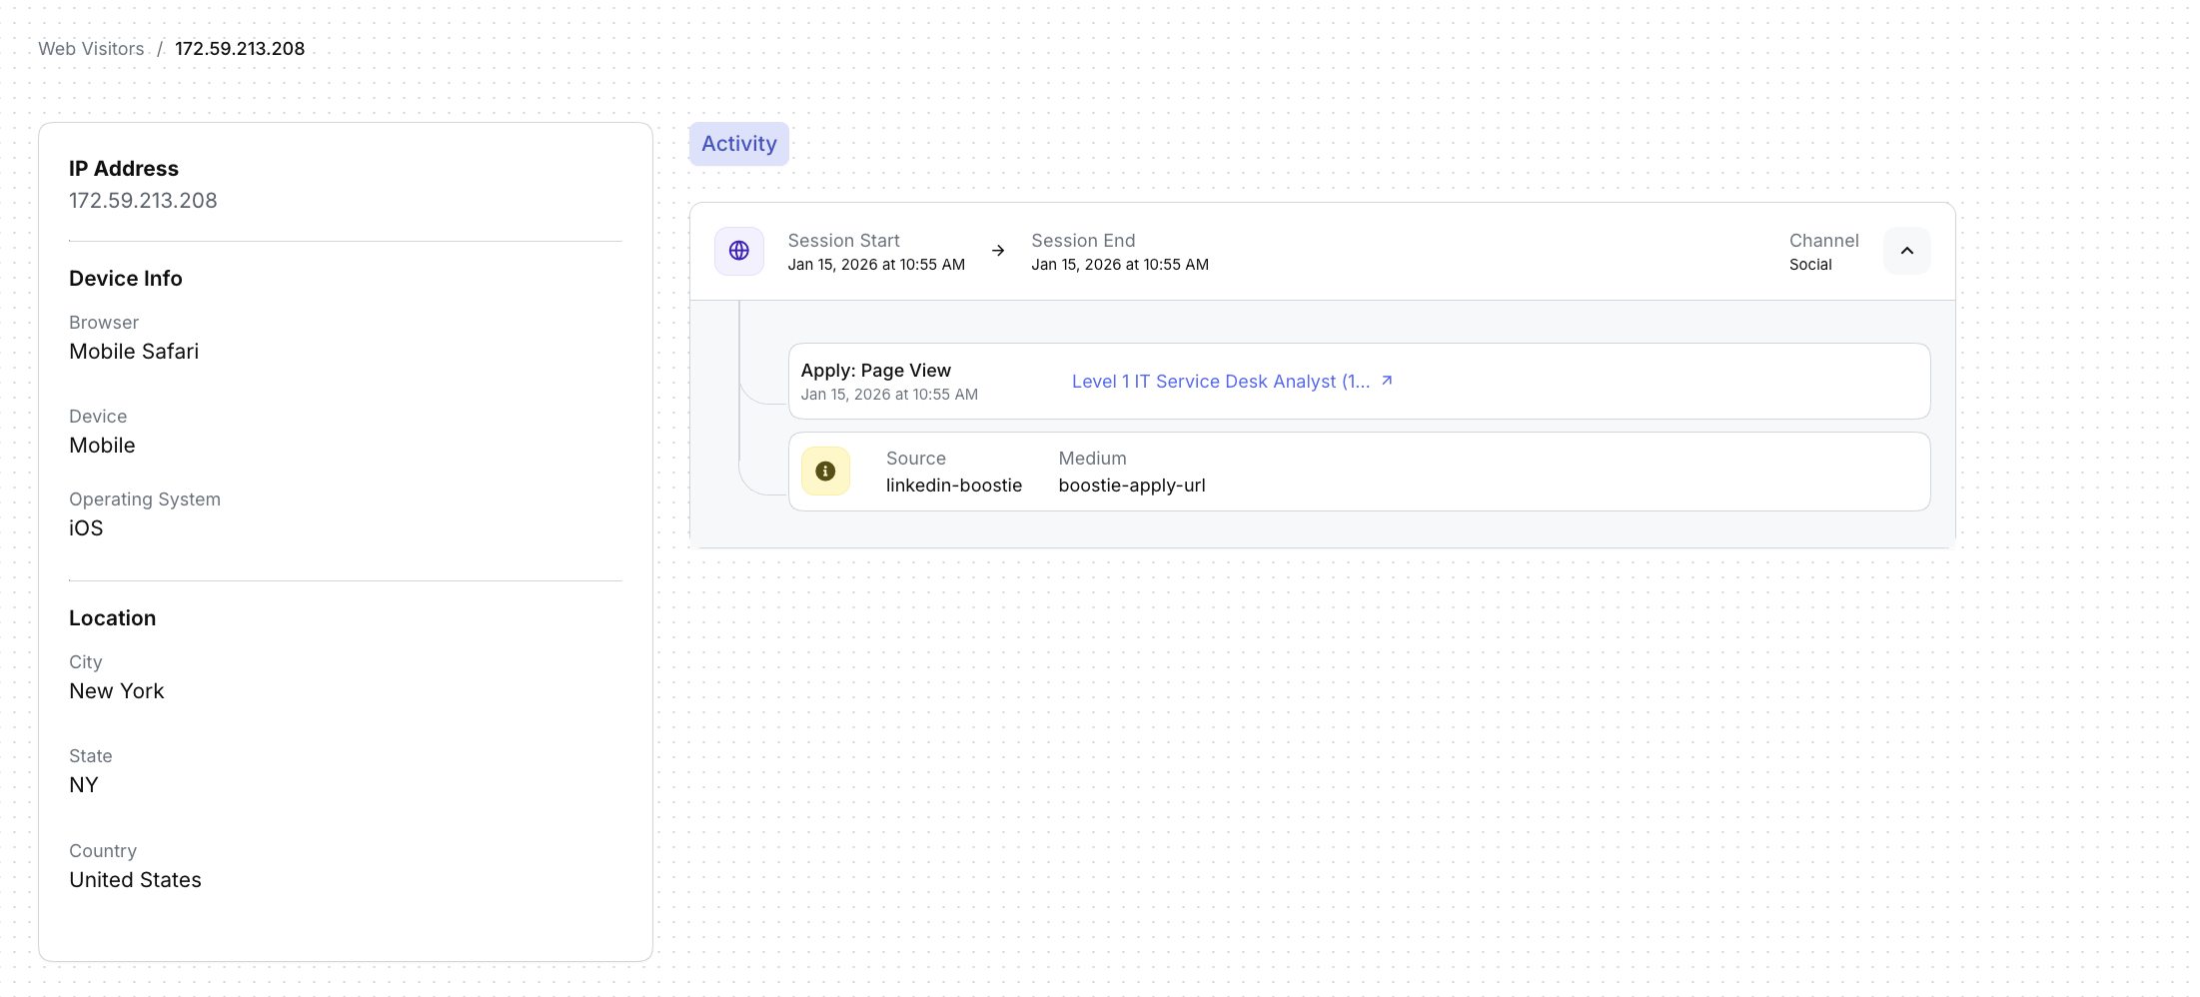
Task: Click the Mobile Safari browser value
Action: (134, 352)
